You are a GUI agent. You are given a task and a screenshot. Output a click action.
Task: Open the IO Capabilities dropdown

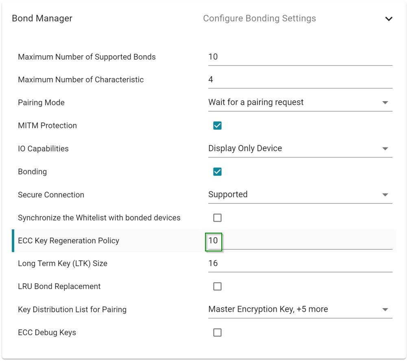385,149
